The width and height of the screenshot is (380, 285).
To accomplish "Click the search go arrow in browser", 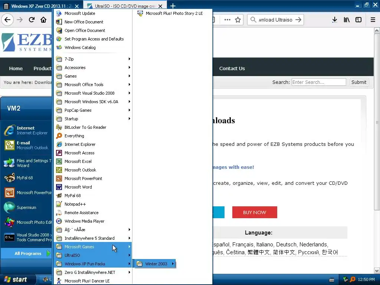I will [x=298, y=20].
